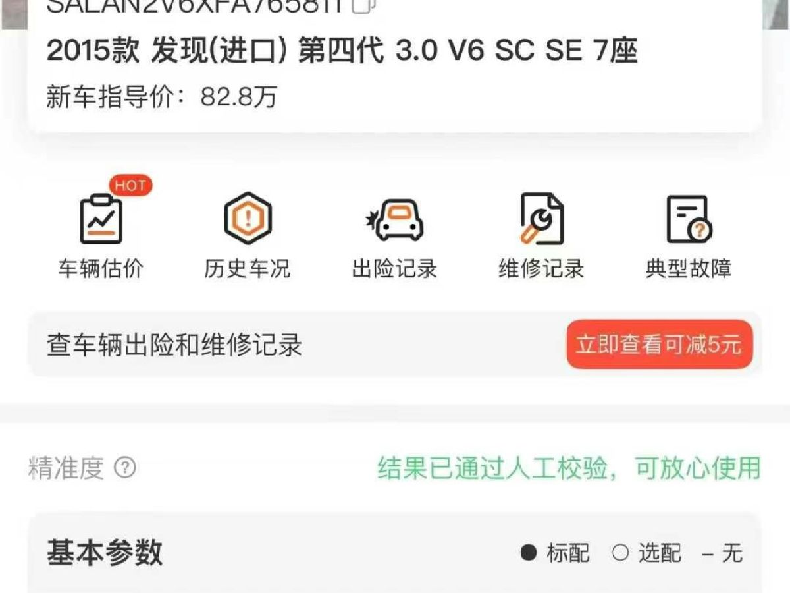
Task: Select the 选配 empty circle indicator
Action: point(620,552)
